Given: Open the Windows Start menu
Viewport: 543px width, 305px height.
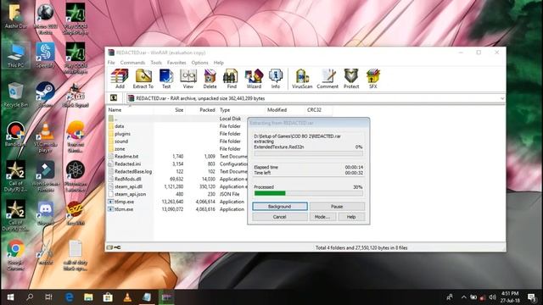Looking at the screenshot, I should tap(10, 297).
